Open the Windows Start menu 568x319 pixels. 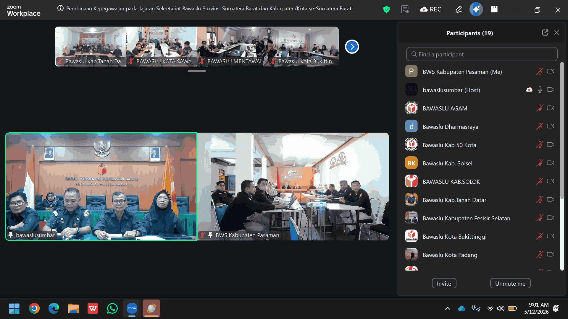pyautogui.click(x=14, y=309)
